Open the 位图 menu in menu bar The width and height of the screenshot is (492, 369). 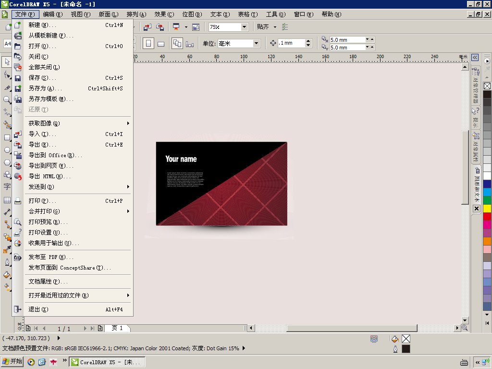192,14
